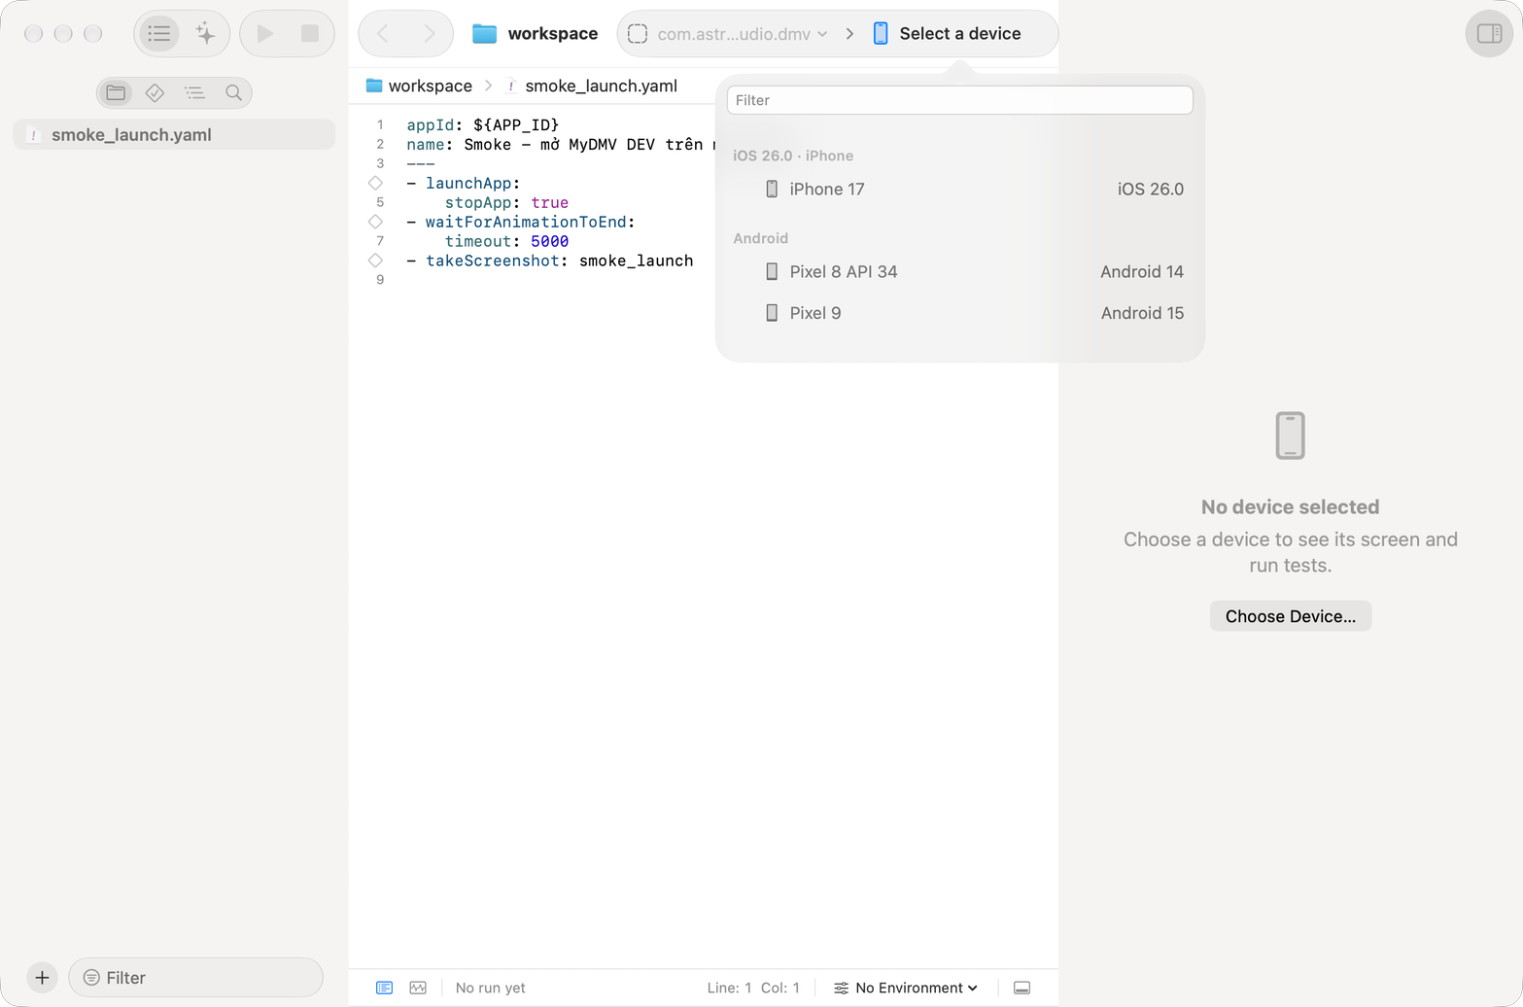
Task: Run the flow with the play button
Action: click(x=264, y=34)
